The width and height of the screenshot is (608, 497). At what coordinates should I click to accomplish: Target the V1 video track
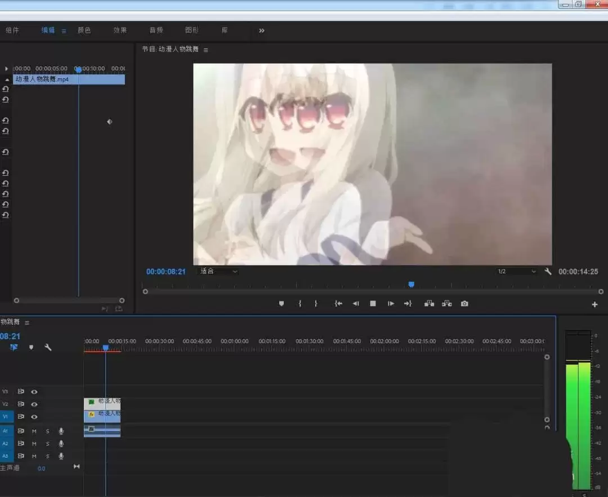click(x=6, y=416)
